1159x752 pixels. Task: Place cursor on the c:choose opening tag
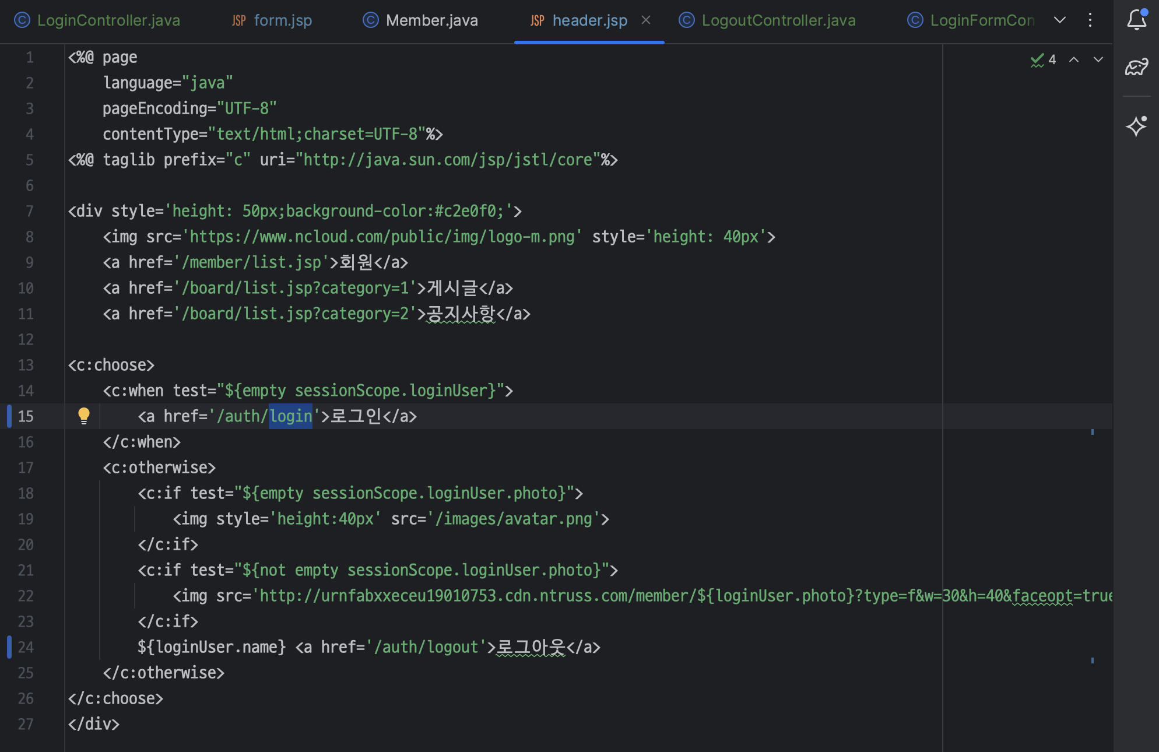coord(111,365)
